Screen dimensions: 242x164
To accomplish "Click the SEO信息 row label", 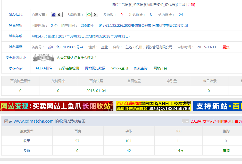I will (16, 14).
